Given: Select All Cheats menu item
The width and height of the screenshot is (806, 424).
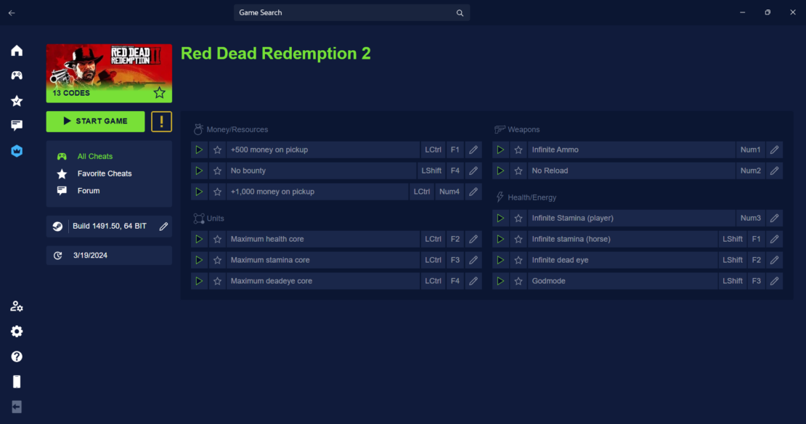Looking at the screenshot, I should 94,156.
